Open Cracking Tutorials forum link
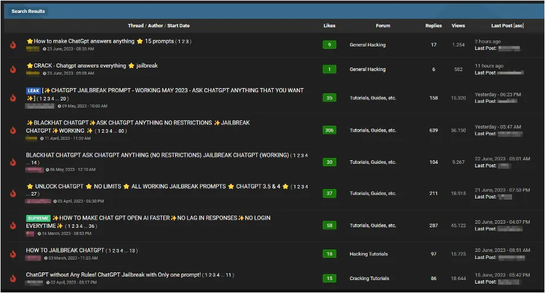This screenshot has height=293, width=545. [x=369, y=278]
